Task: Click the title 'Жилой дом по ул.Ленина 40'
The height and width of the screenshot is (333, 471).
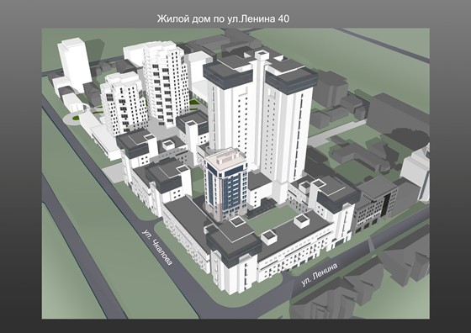Action: pyautogui.click(x=223, y=18)
